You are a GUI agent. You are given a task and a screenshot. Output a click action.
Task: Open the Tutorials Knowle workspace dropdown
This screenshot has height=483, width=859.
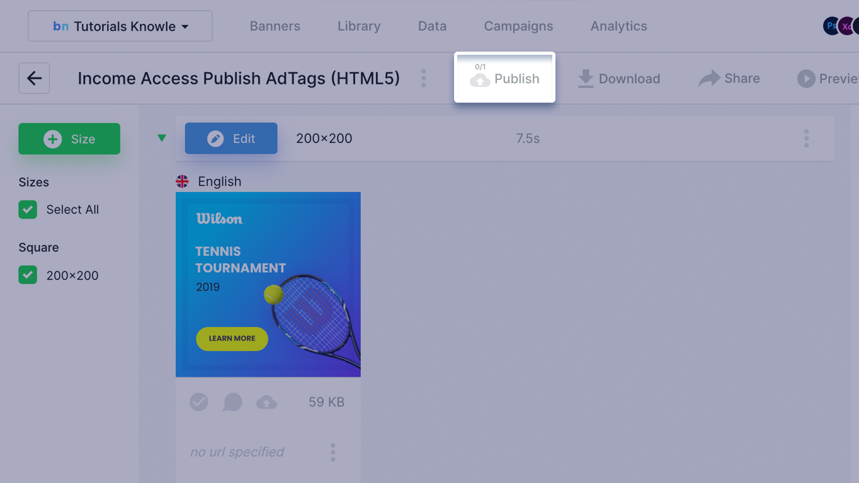(120, 26)
